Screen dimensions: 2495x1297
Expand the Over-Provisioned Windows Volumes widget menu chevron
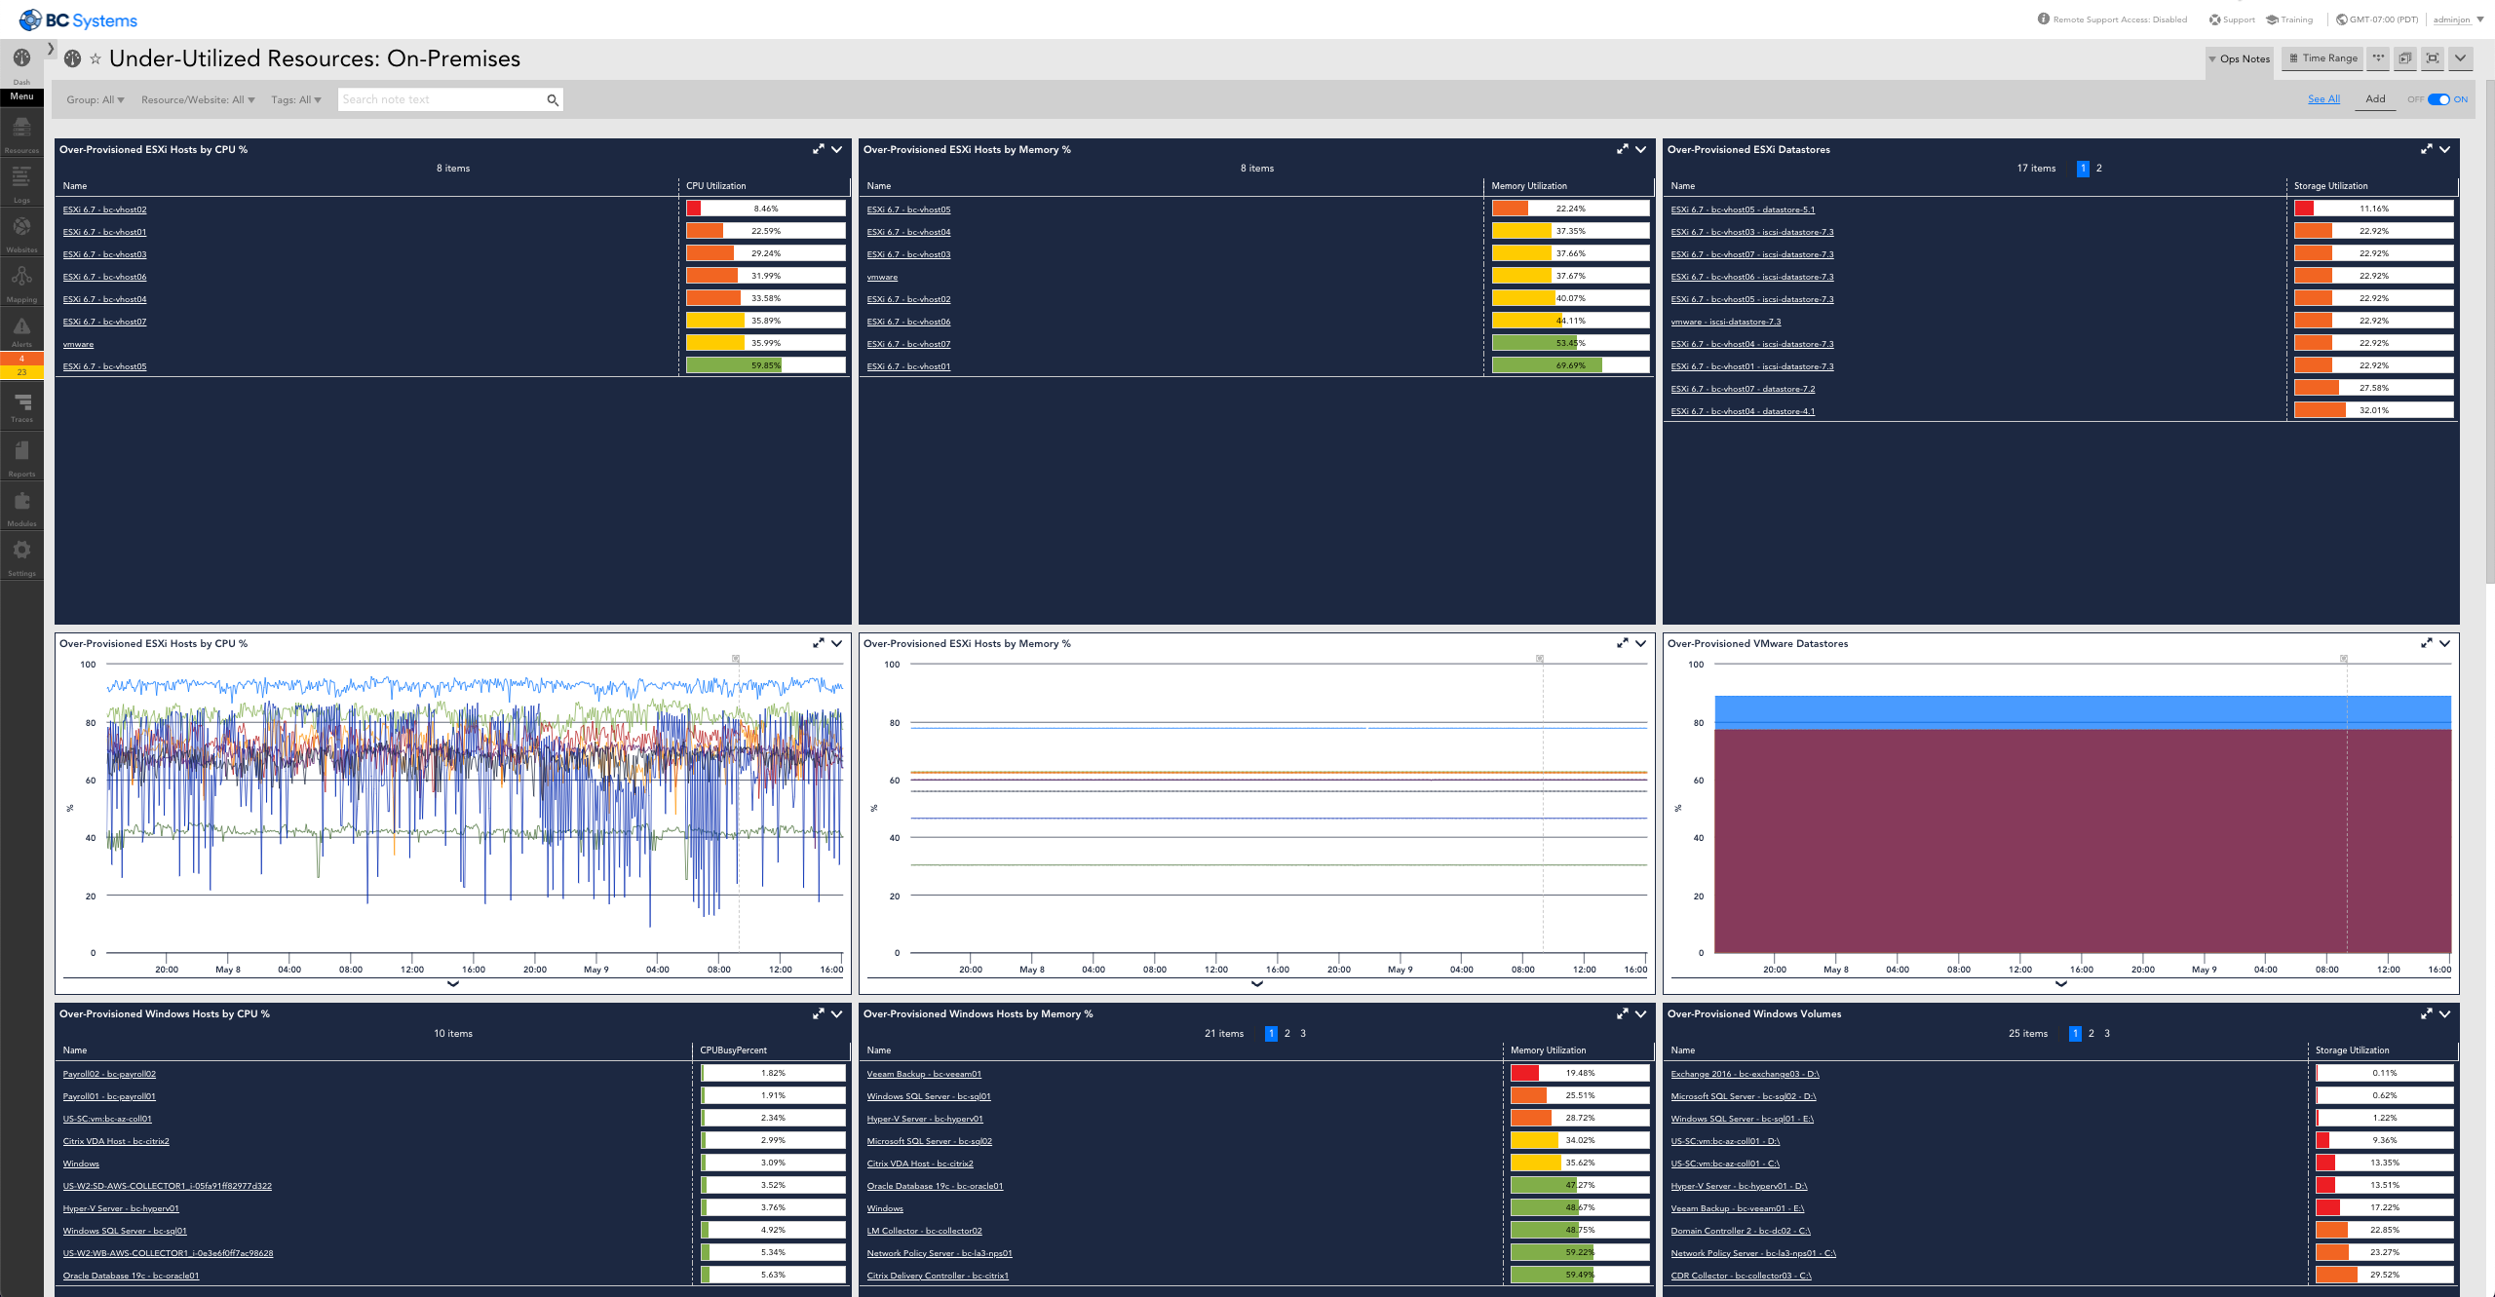2444,1013
